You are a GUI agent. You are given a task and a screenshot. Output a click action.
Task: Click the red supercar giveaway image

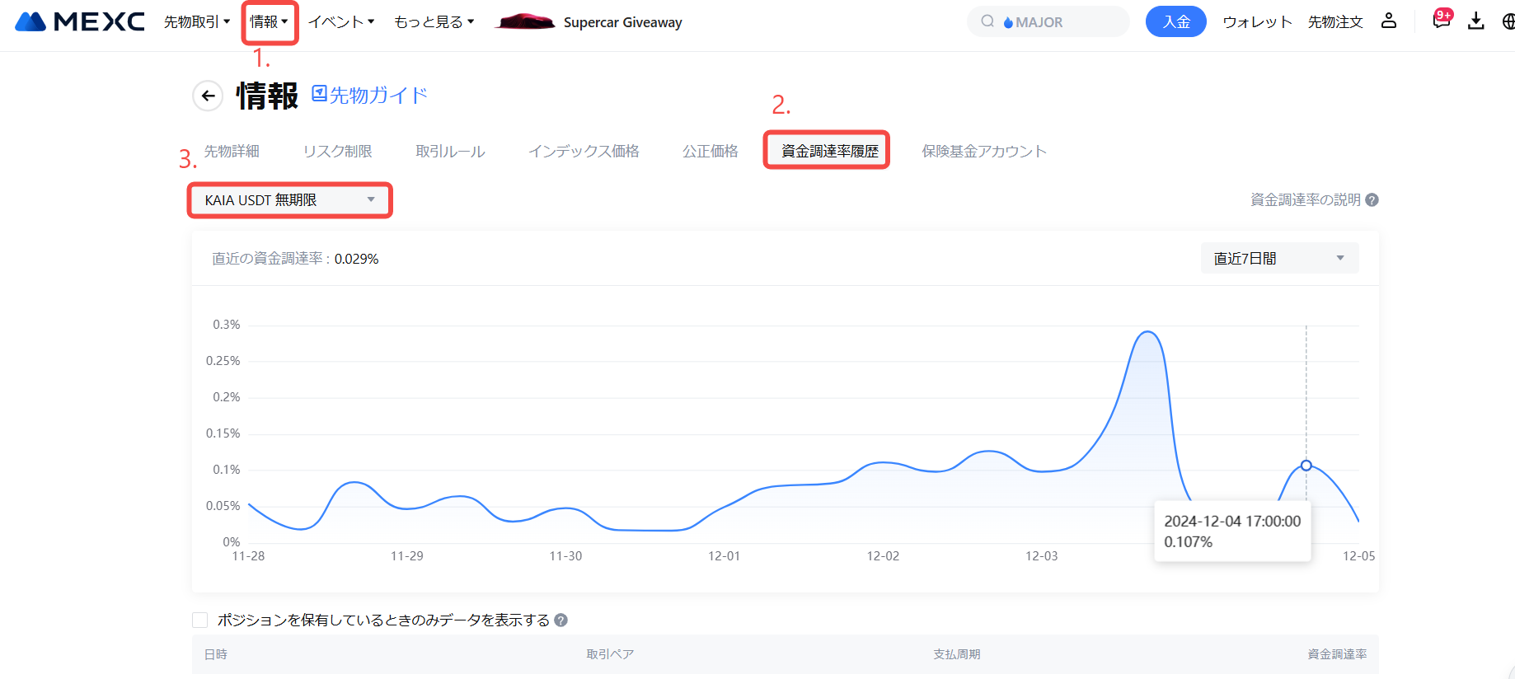click(524, 21)
